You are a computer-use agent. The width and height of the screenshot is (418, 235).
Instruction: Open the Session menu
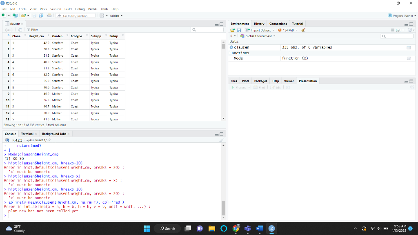tap(56, 9)
